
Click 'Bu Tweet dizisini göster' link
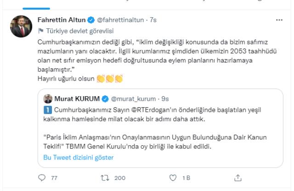point(79,158)
